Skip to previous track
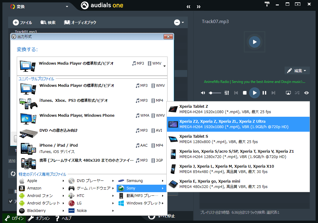This screenshot has height=223, width=318. 236,93
